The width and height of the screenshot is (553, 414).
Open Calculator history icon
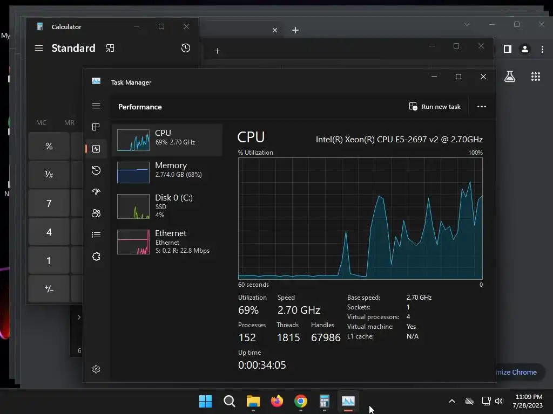pyautogui.click(x=186, y=48)
